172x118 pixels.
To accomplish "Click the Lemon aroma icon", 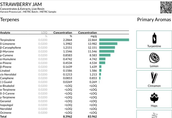I will pyautogui.click(x=154, y=58).
